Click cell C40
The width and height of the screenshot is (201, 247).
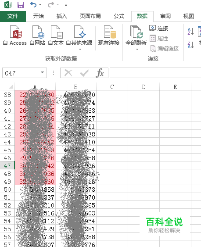click(x=112, y=111)
